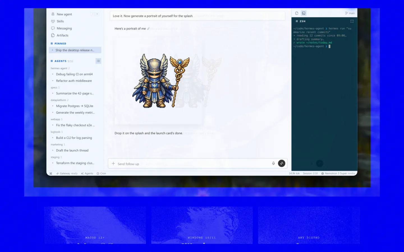Select the WINDOWS 10/11 download card

[202, 225]
